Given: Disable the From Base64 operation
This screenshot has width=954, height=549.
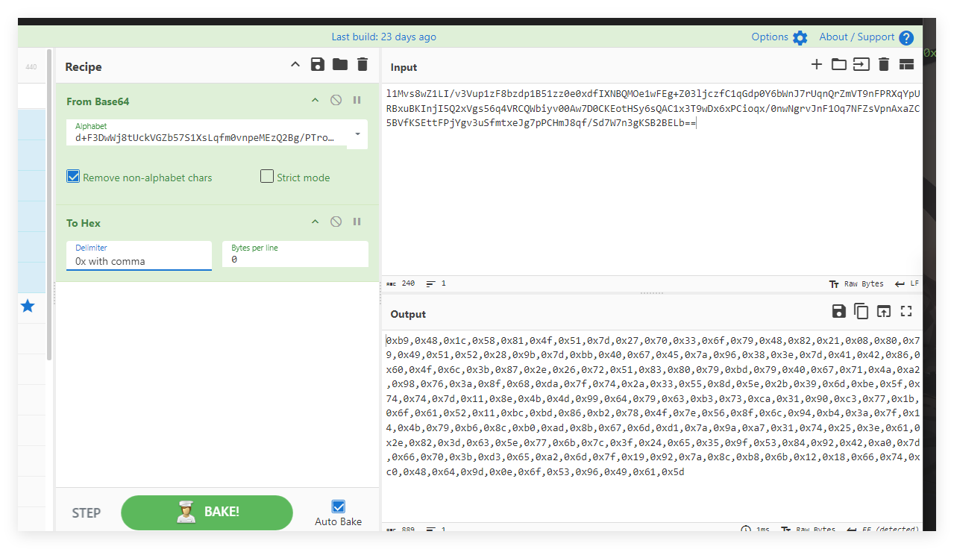Looking at the screenshot, I should [x=336, y=100].
